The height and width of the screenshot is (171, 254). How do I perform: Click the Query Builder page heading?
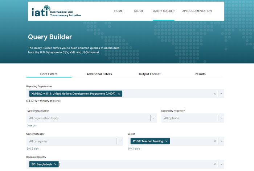[x=50, y=37]
